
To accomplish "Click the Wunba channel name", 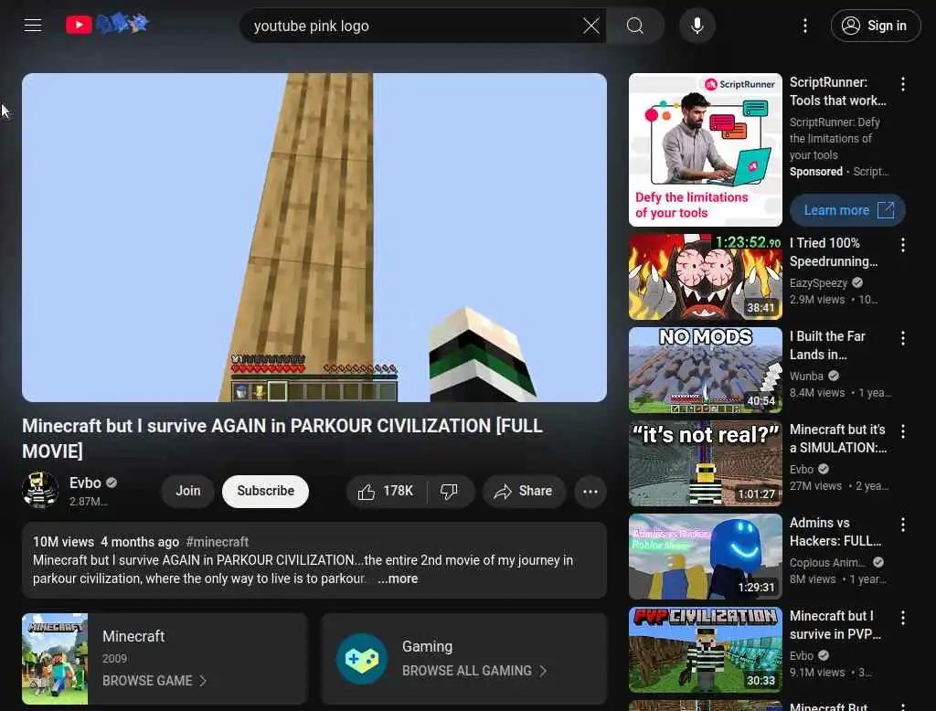I will tap(806, 377).
